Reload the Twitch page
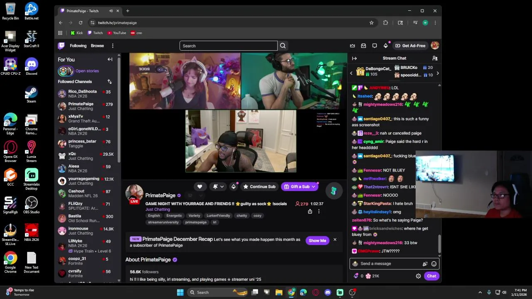The height and width of the screenshot is (299, 532). point(81,23)
